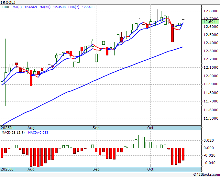Select the green KOOL legend label

6,7
